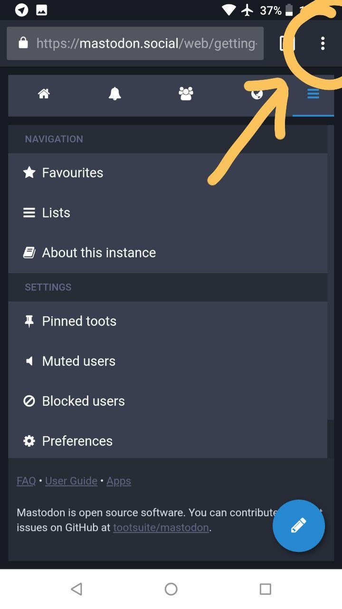Follow the User Guide link

[x=71, y=481]
